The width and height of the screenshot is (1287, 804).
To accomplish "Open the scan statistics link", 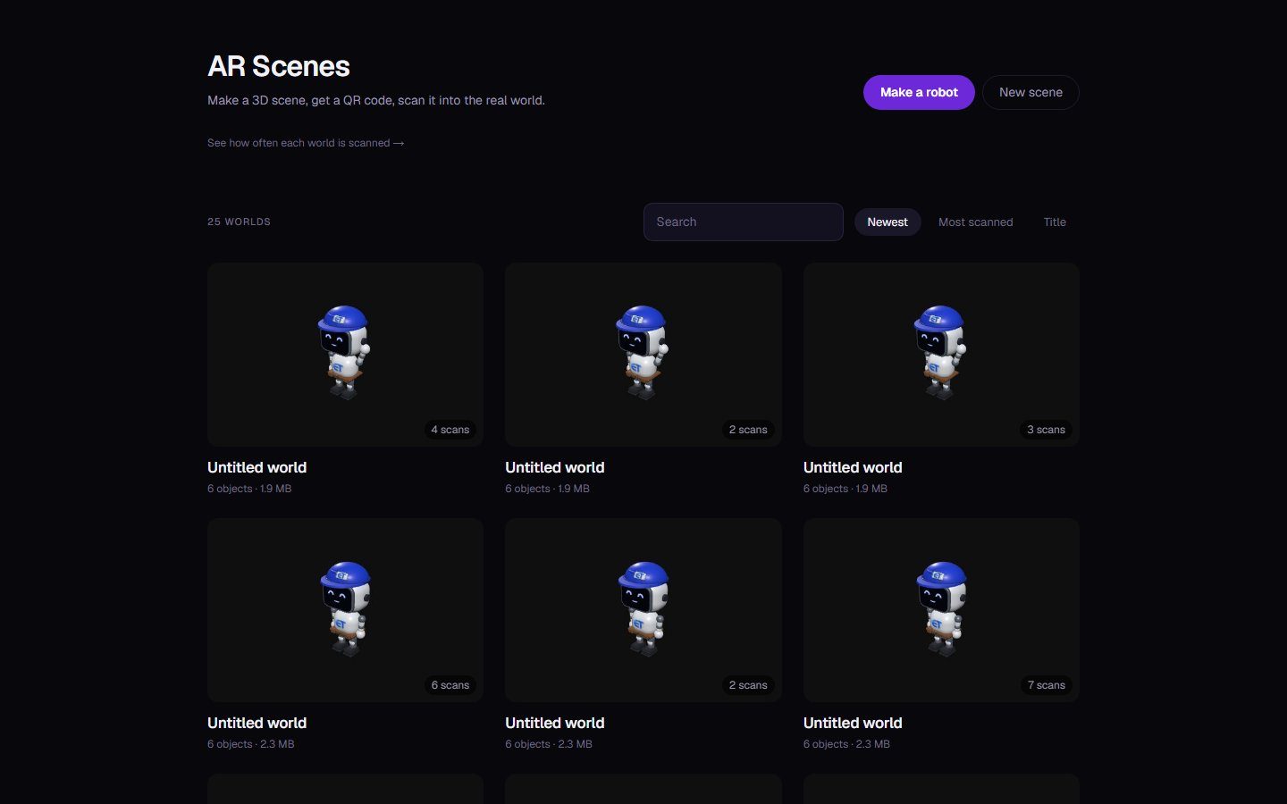I will tap(306, 143).
